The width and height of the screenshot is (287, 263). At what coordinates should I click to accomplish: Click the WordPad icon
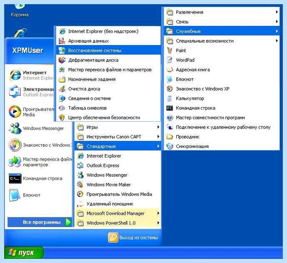point(170,60)
